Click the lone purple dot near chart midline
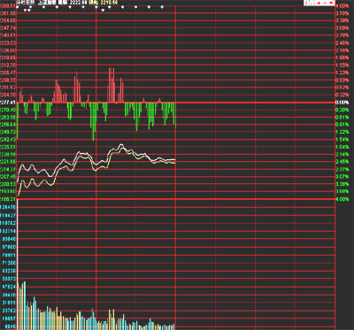Viewport: 354px width, 330px height. (103, 10)
